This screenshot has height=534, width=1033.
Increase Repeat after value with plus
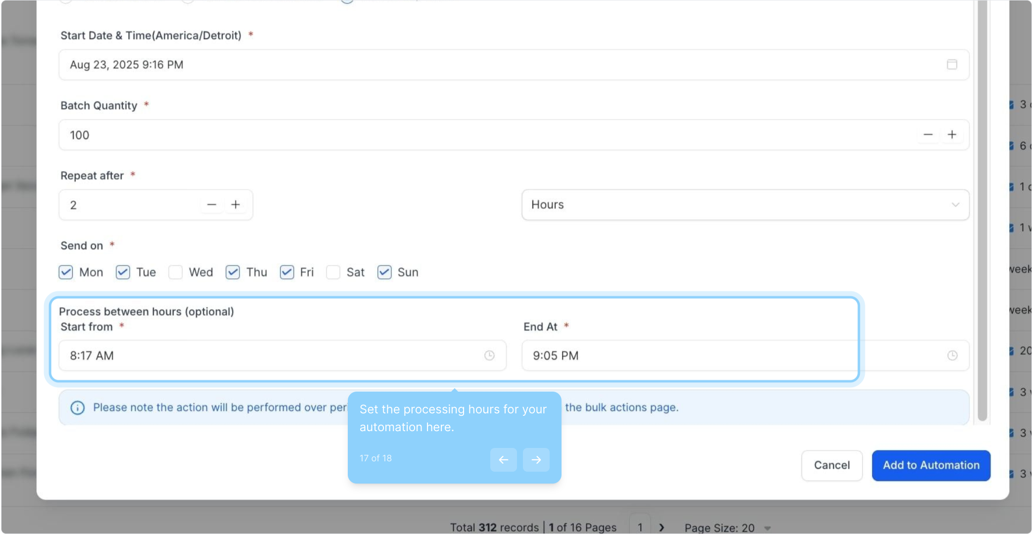coord(235,205)
